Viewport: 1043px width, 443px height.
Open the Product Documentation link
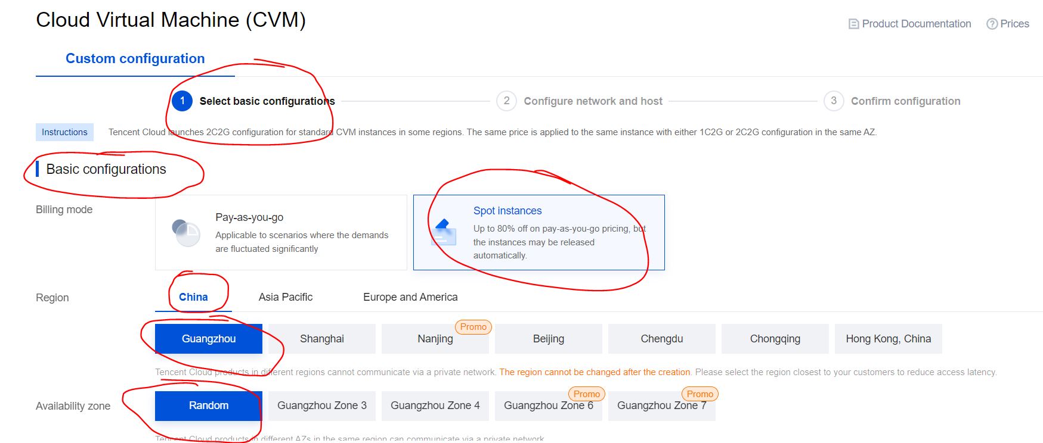[916, 24]
